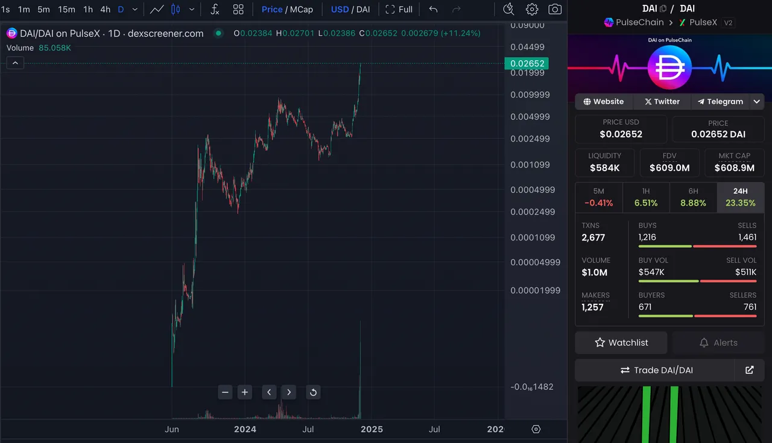Take a chart snapshot with camera
This screenshot has height=443, width=772.
pyautogui.click(x=555, y=9)
